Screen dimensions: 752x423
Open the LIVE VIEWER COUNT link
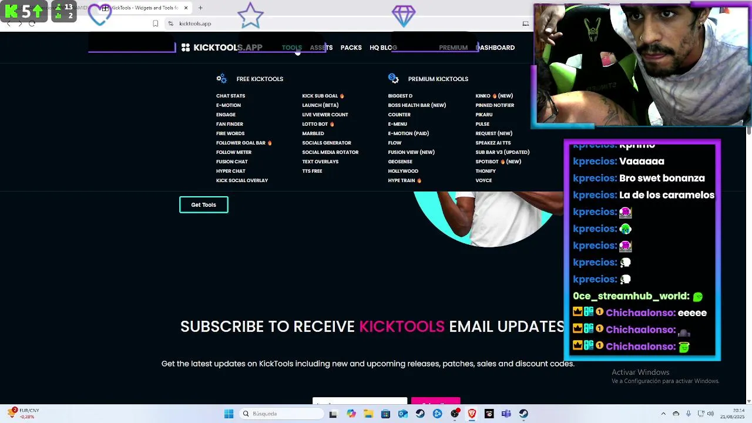click(325, 115)
